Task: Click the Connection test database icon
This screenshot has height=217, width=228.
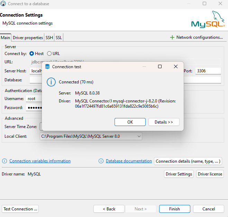Action: pyautogui.click(x=47, y=66)
